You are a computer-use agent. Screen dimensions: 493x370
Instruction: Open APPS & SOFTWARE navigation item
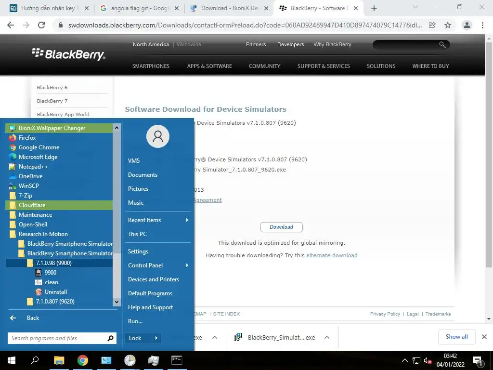click(x=209, y=66)
